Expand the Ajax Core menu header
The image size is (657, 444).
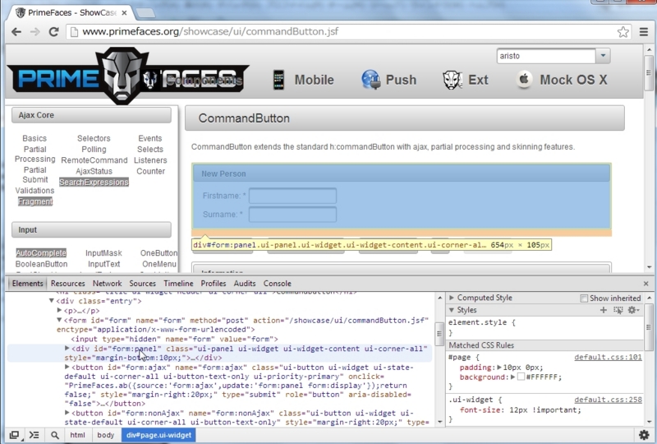point(91,115)
